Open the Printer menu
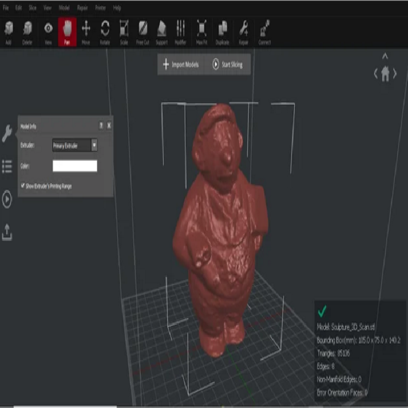This screenshot has height=408, width=408. tap(100, 8)
